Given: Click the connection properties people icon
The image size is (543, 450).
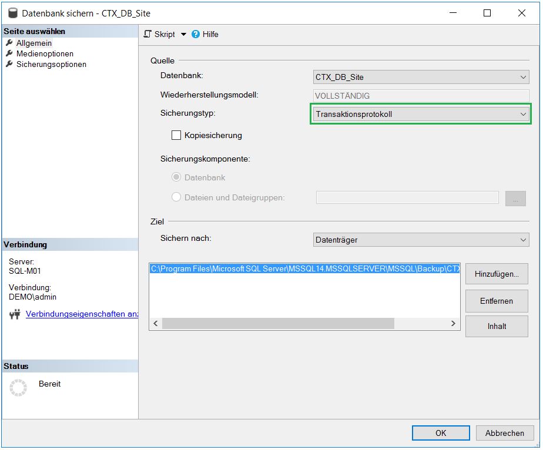Looking at the screenshot, I should 15,314.
